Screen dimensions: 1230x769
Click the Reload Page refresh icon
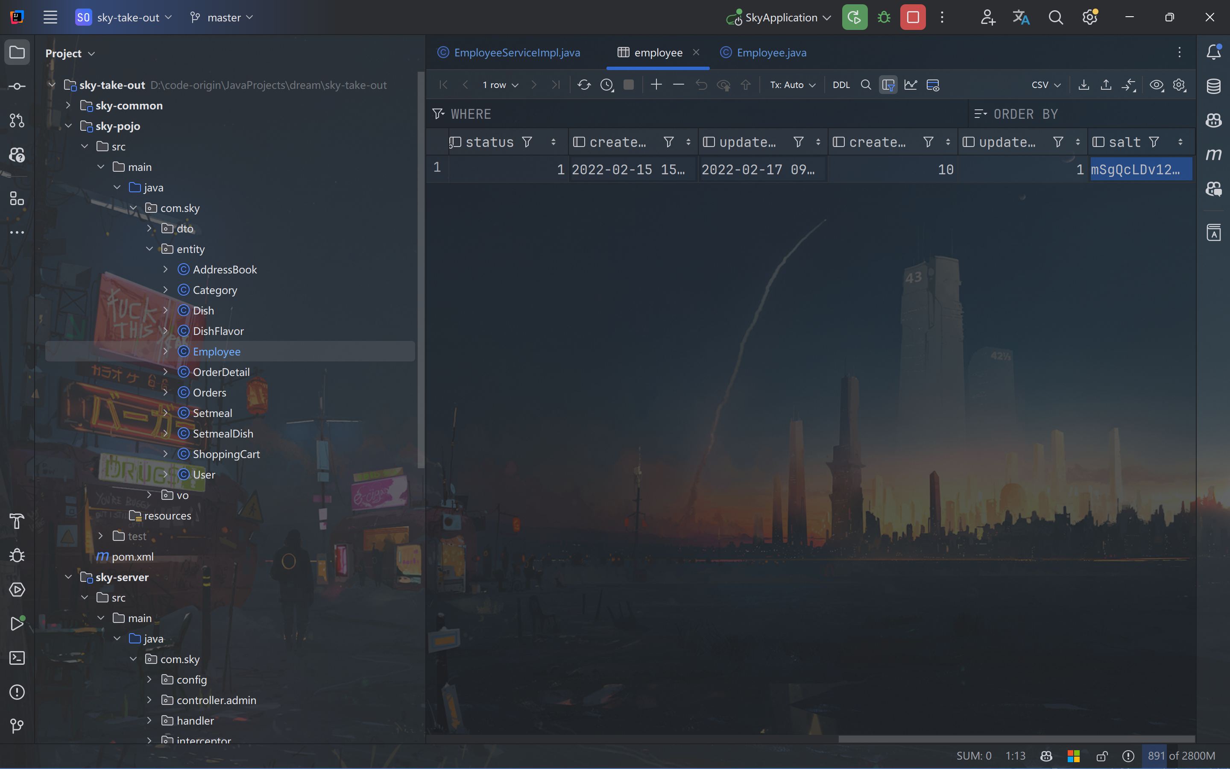pyautogui.click(x=584, y=85)
